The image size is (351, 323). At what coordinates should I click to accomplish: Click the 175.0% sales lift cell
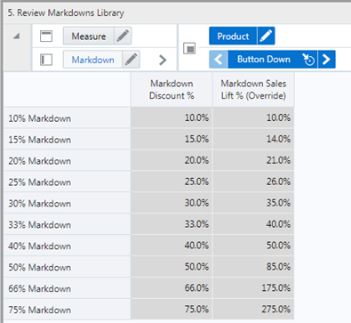pos(253,288)
